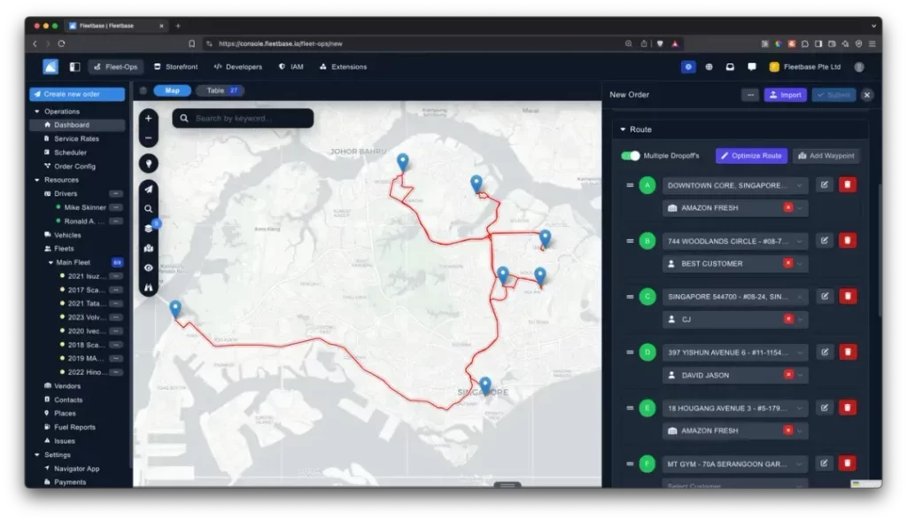
Task: Click the Create new order button
Action: click(x=77, y=94)
